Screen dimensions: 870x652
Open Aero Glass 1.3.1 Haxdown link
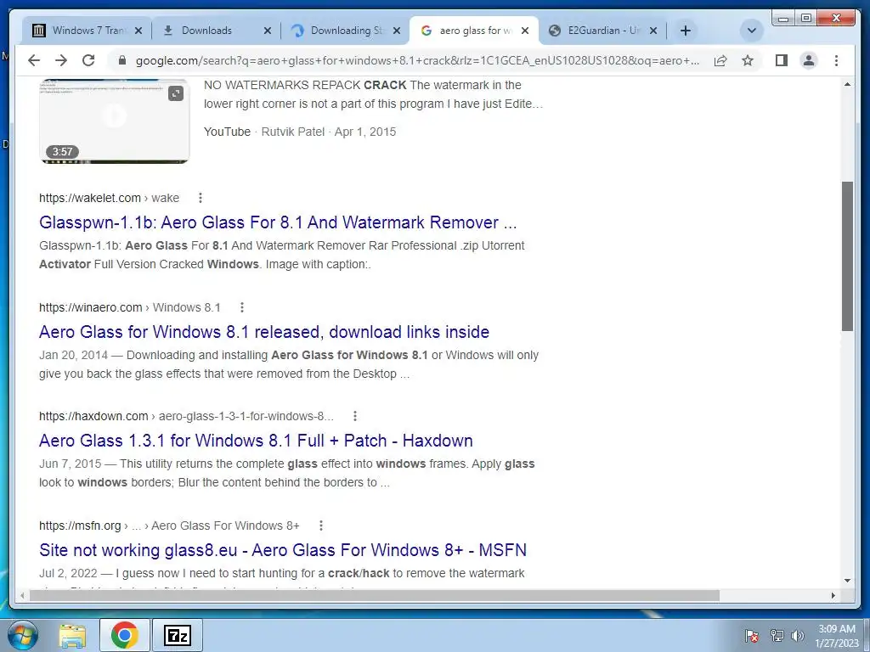tap(256, 441)
